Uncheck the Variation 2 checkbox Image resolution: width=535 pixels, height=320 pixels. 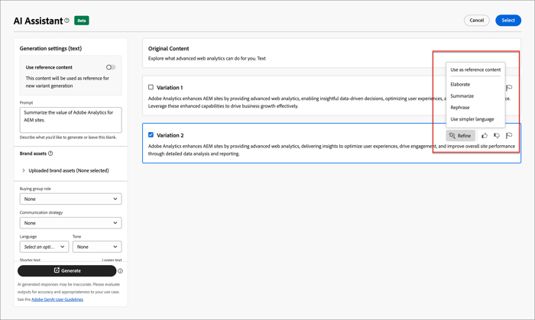[x=151, y=135]
